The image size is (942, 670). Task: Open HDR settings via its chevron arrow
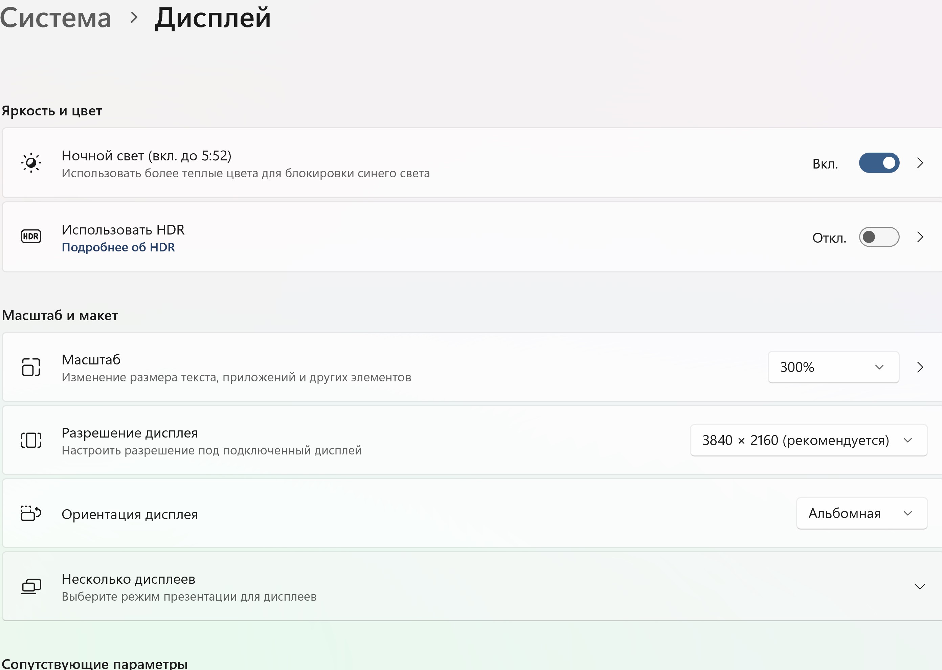tap(920, 237)
